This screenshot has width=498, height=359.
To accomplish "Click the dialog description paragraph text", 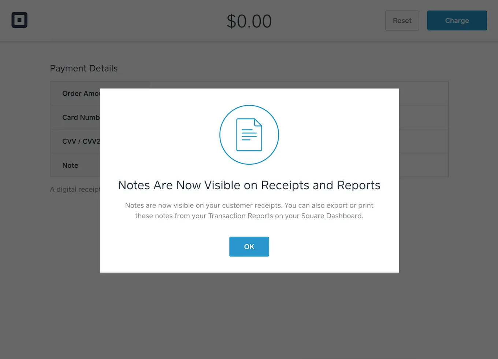I will [x=249, y=210].
